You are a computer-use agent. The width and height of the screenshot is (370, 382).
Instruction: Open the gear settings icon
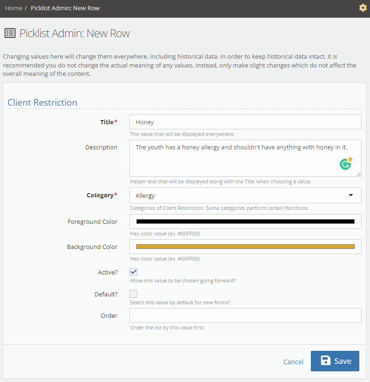click(363, 8)
